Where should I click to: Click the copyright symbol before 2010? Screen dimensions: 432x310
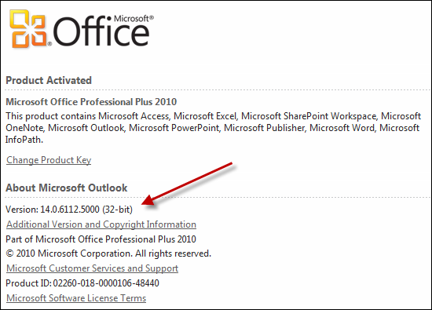click(9, 253)
